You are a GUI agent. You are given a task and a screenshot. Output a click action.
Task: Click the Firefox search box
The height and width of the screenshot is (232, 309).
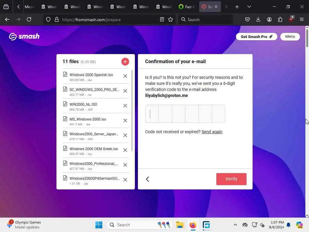pyautogui.click(x=205, y=20)
